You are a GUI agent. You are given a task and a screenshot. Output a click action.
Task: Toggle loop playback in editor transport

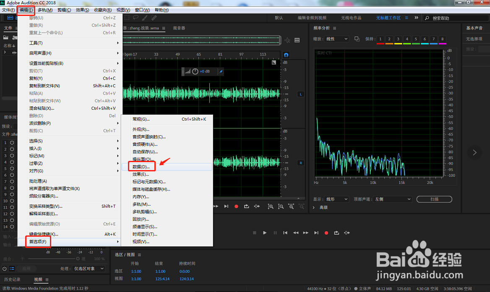(247, 207)
